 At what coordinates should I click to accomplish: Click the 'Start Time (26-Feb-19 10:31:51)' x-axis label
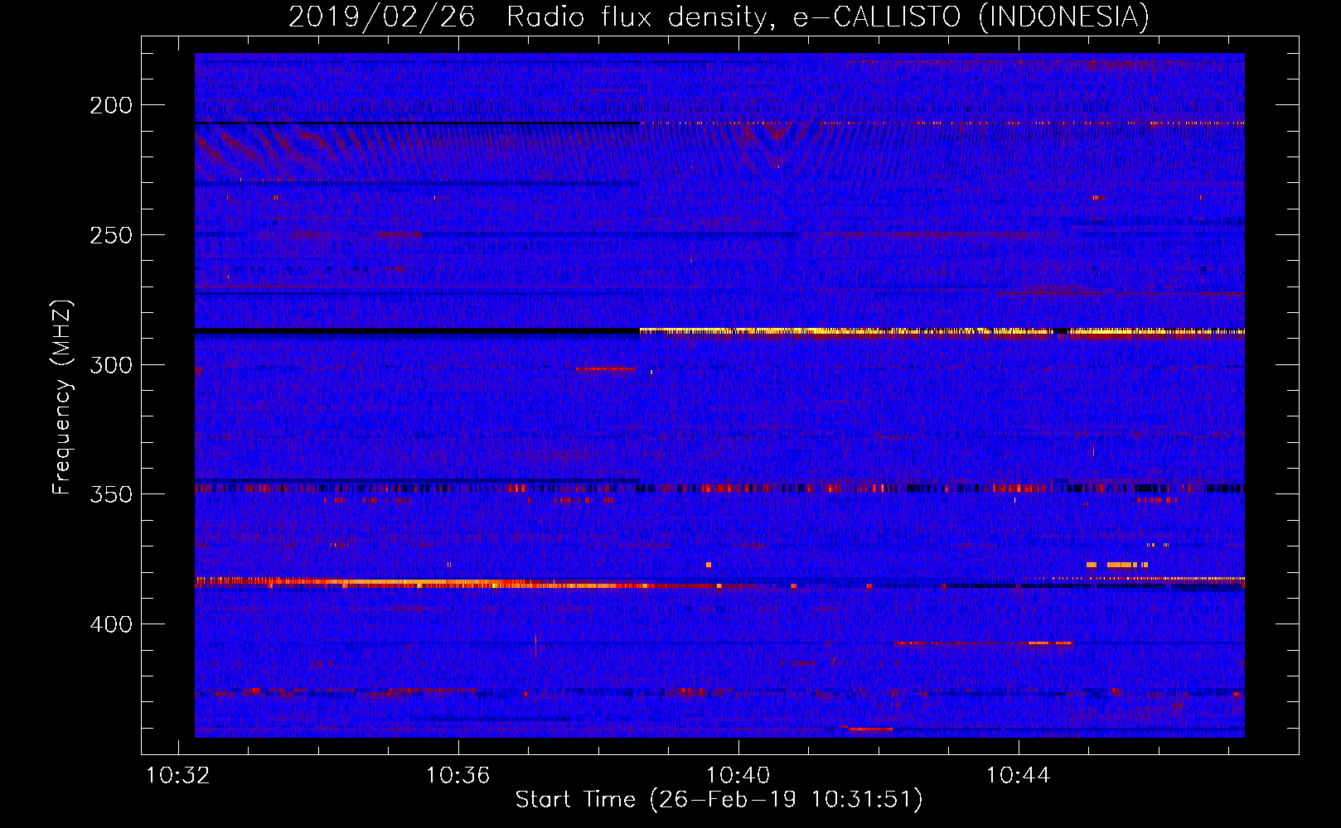tap(719, 800)
